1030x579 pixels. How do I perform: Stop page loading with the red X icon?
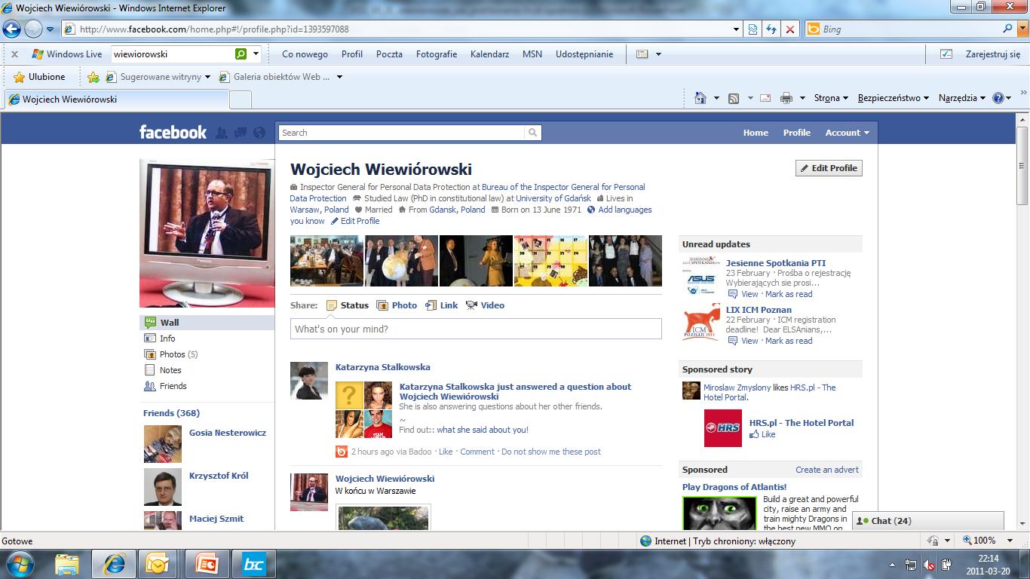coord(789,29)
